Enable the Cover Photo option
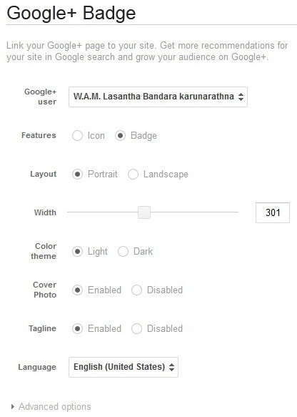The image size is (297, 417). pos(77,290)
